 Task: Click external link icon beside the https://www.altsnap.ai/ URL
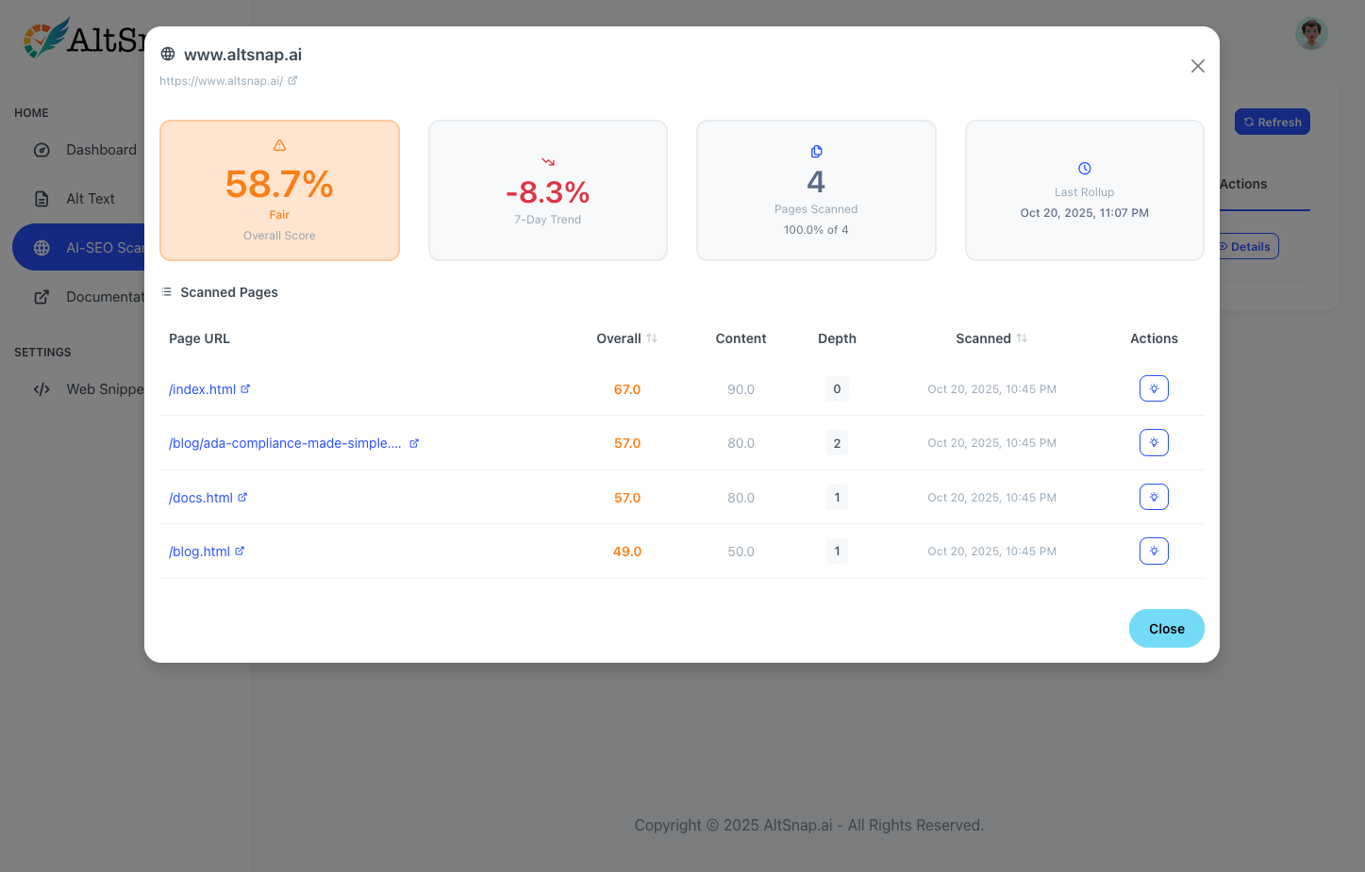(x=292, y=81)
